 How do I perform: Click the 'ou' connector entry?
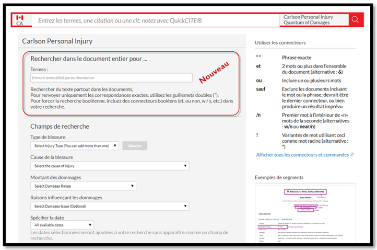259,81
